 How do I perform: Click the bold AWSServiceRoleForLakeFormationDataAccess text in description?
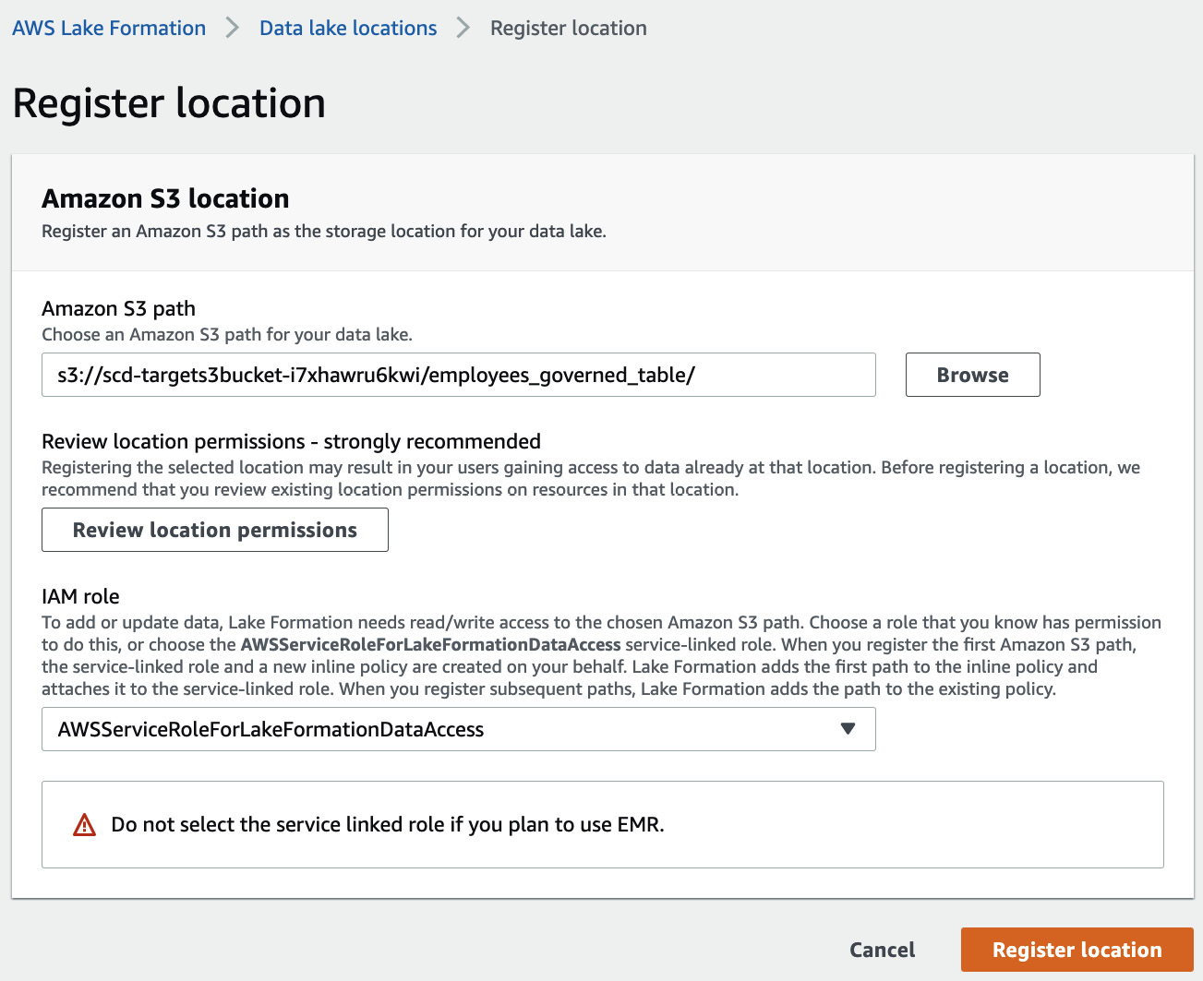pos(430,644)
